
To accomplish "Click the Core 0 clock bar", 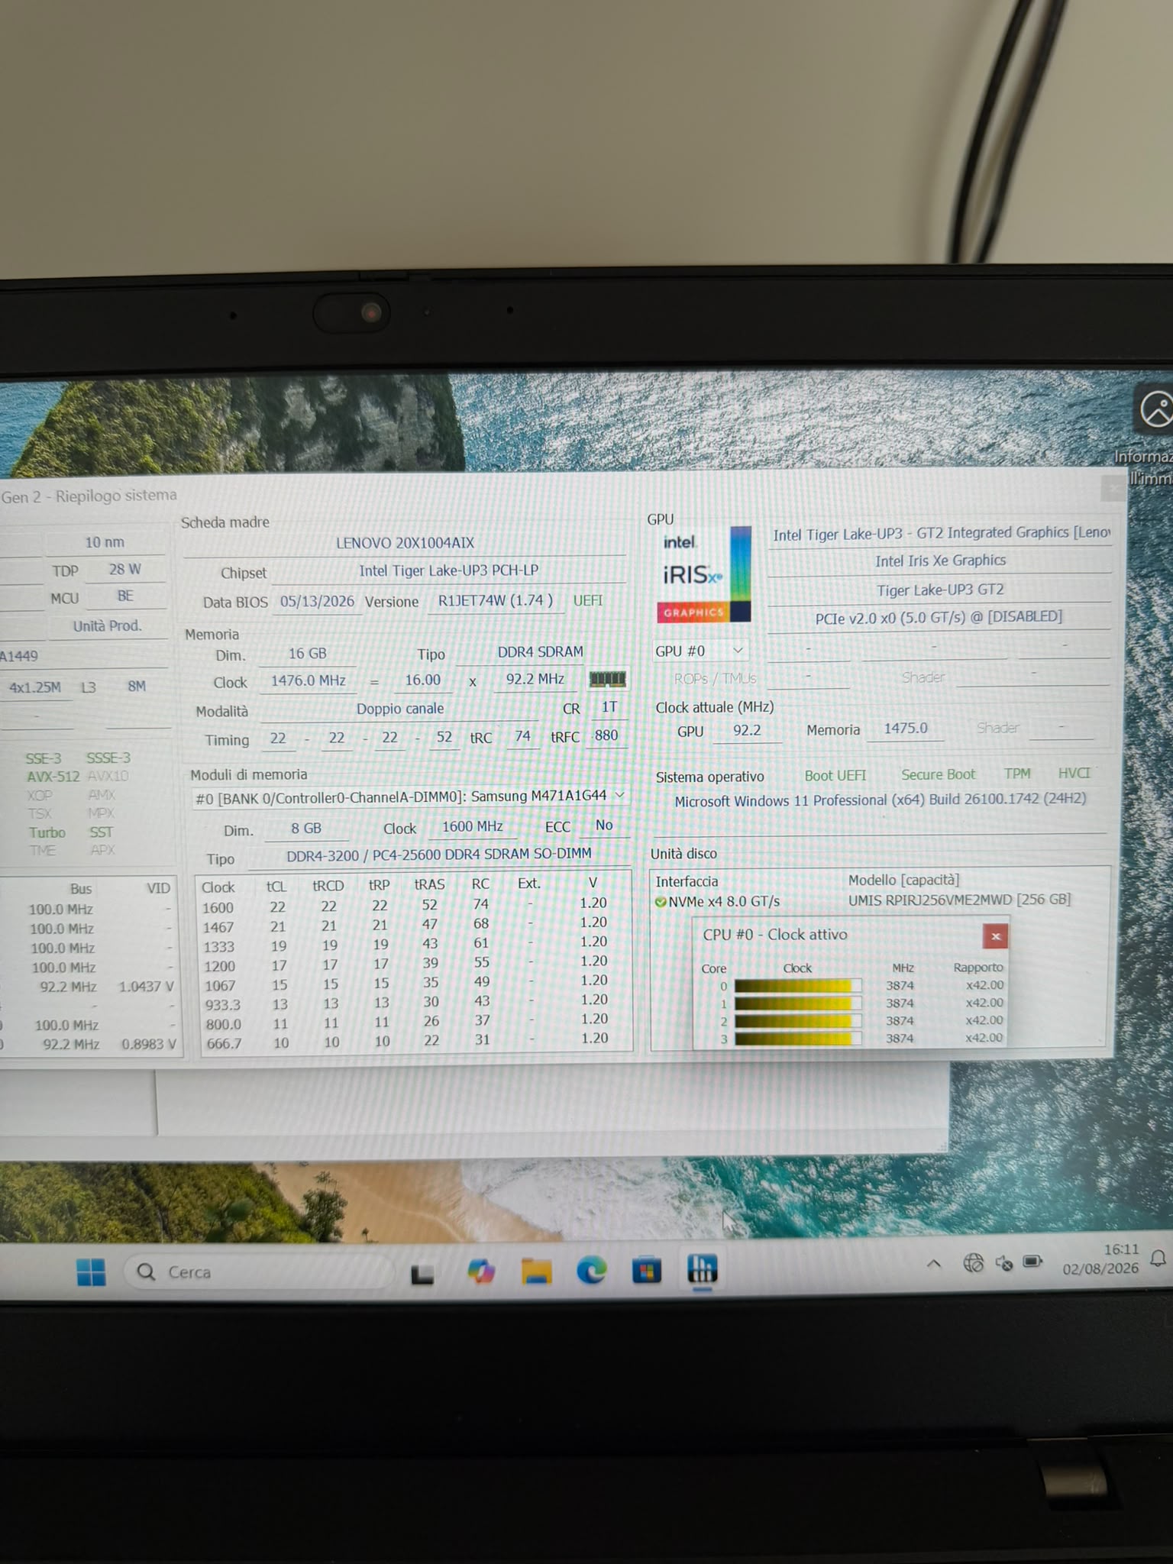I will tap(797, 986).
